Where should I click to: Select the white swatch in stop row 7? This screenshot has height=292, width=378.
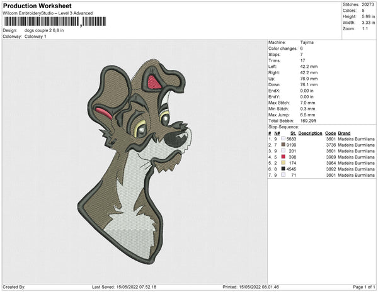[283, 175]
